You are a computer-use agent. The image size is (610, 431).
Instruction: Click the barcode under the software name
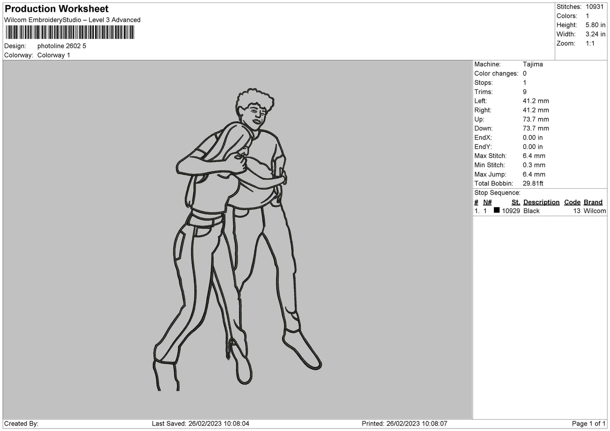[70, 33]
